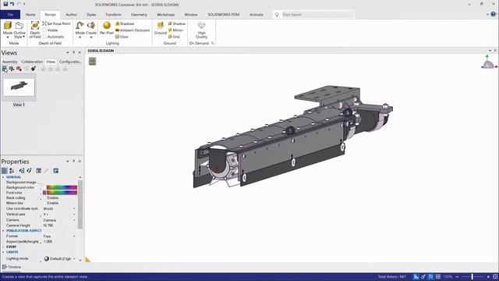Click second view toolbar icon beside Create View
Image resolution: width=499 pixels, height=281 pixels.
12,69
